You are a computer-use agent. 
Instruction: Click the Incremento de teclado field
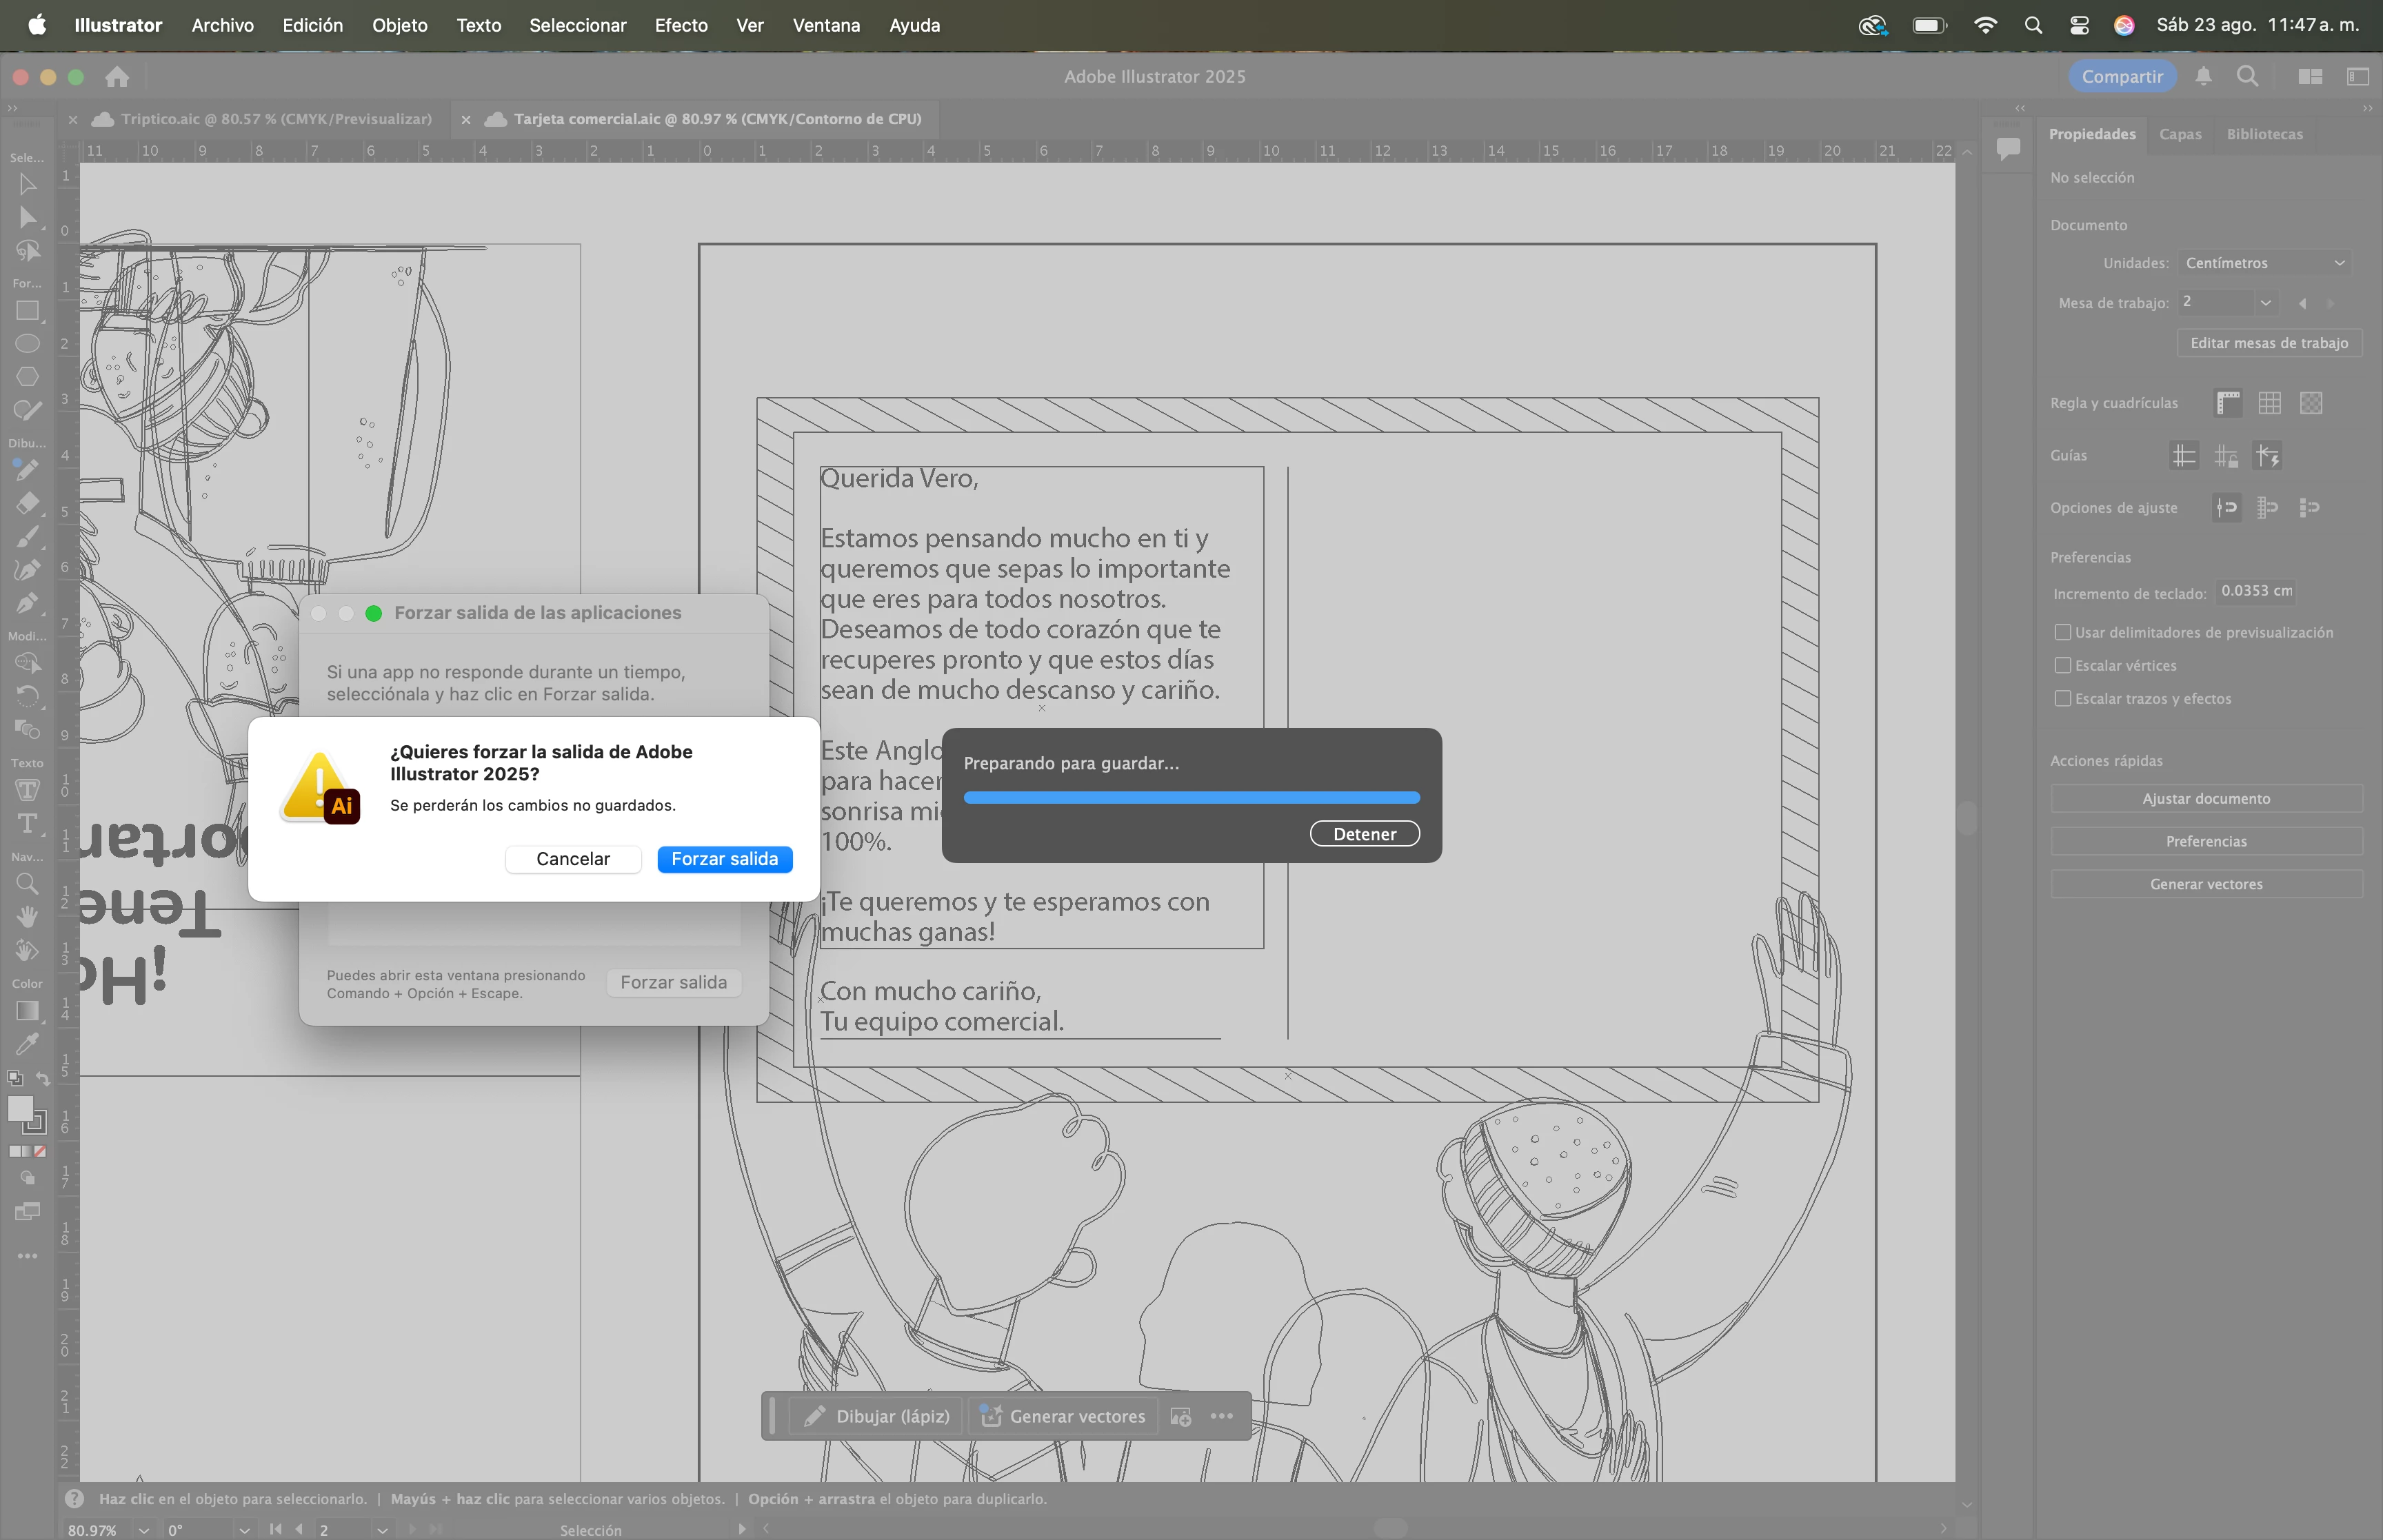coord(2255,591)
